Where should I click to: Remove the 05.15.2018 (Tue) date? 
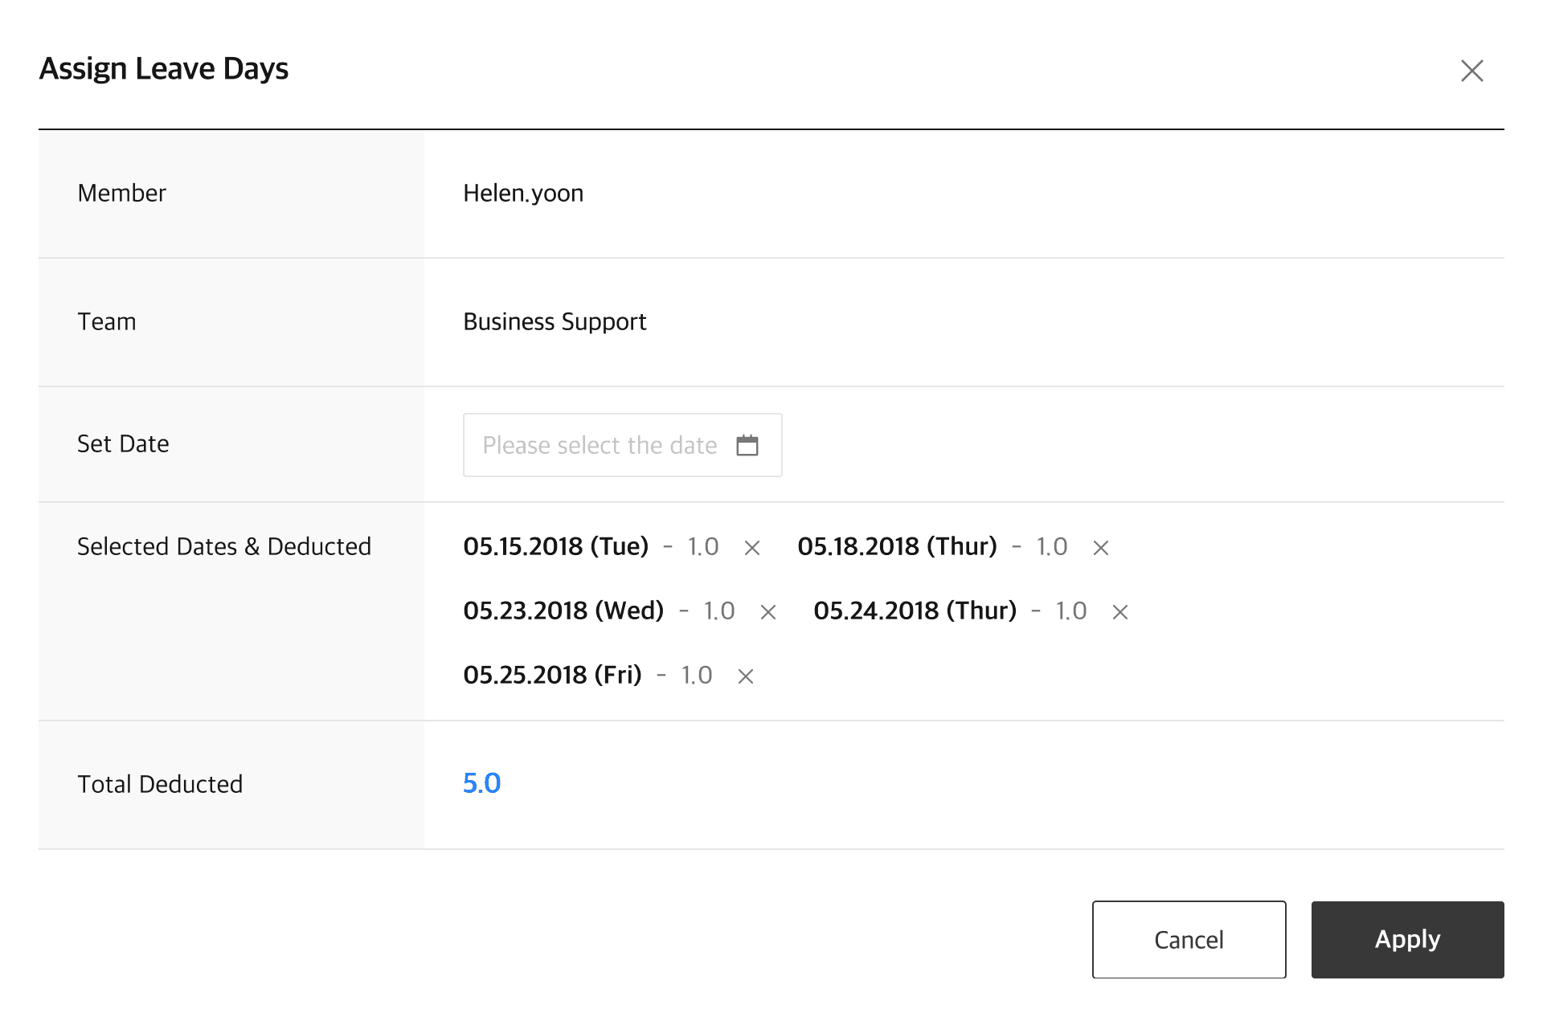click(752, 548)
